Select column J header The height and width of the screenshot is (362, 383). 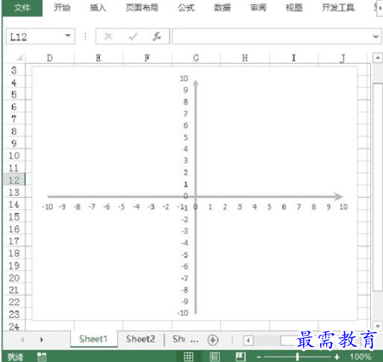click(x=343, y=58)
